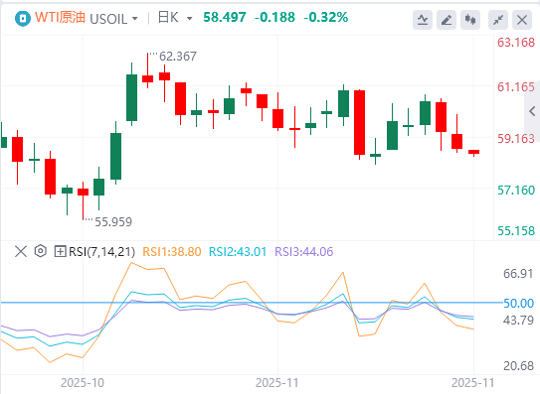Image resolution: width=540 pixels, height=394 pixels.
Task: Click the 50.00 RSI midline label
Action: pyautogui.click(x=518, y=304)
